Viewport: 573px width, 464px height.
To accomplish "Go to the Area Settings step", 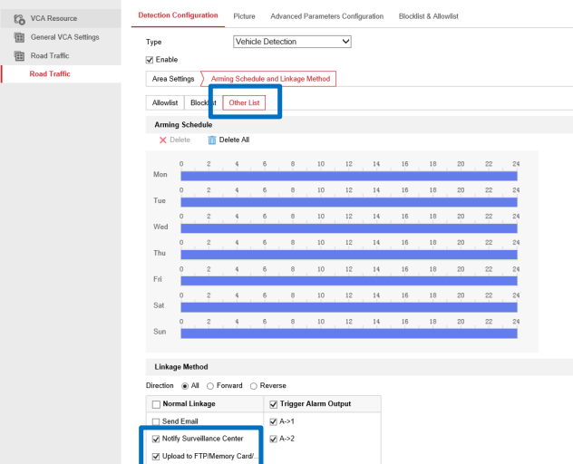I will click(172, 79).
